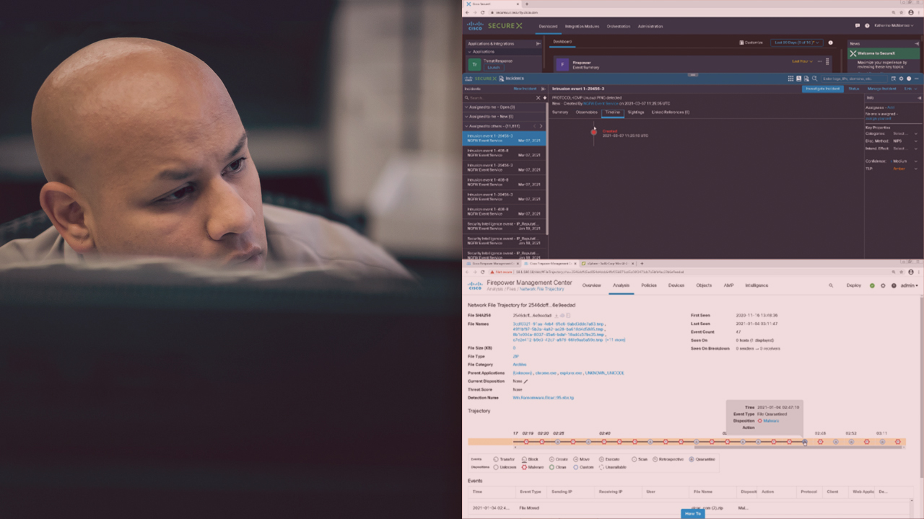Open the Confidence Medium dropdown

click(x=916, y=161)
